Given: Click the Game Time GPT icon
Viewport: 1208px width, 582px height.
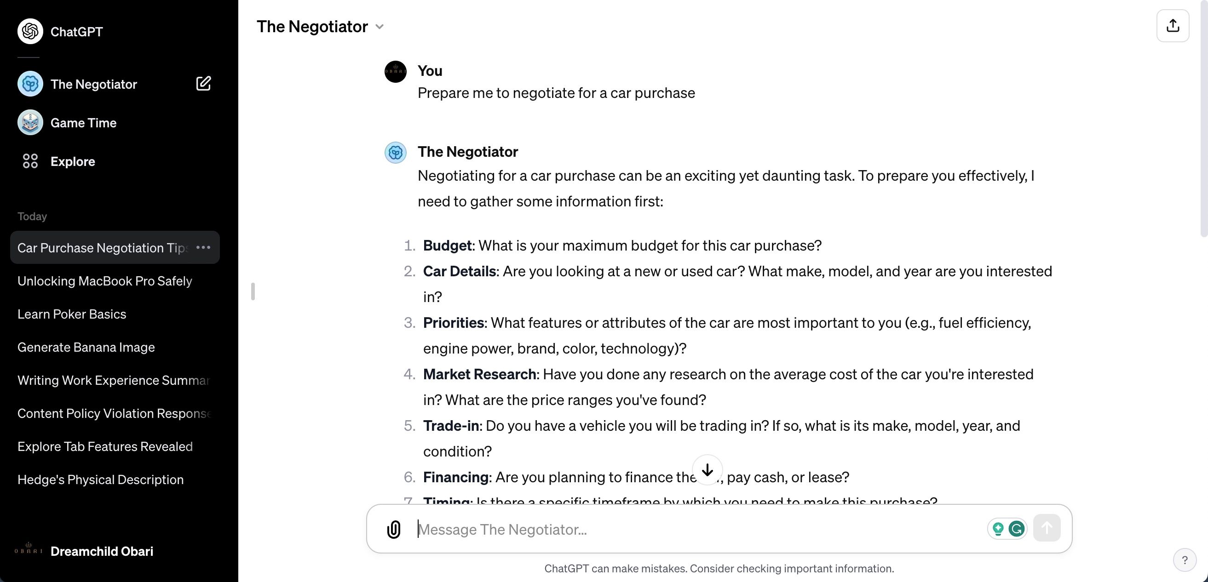Looking at the screenshot, I should [x=29, y=122].
